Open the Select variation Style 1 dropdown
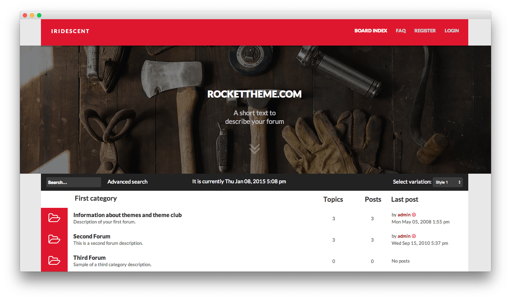The image size is (511, 300). click(448, 182)
